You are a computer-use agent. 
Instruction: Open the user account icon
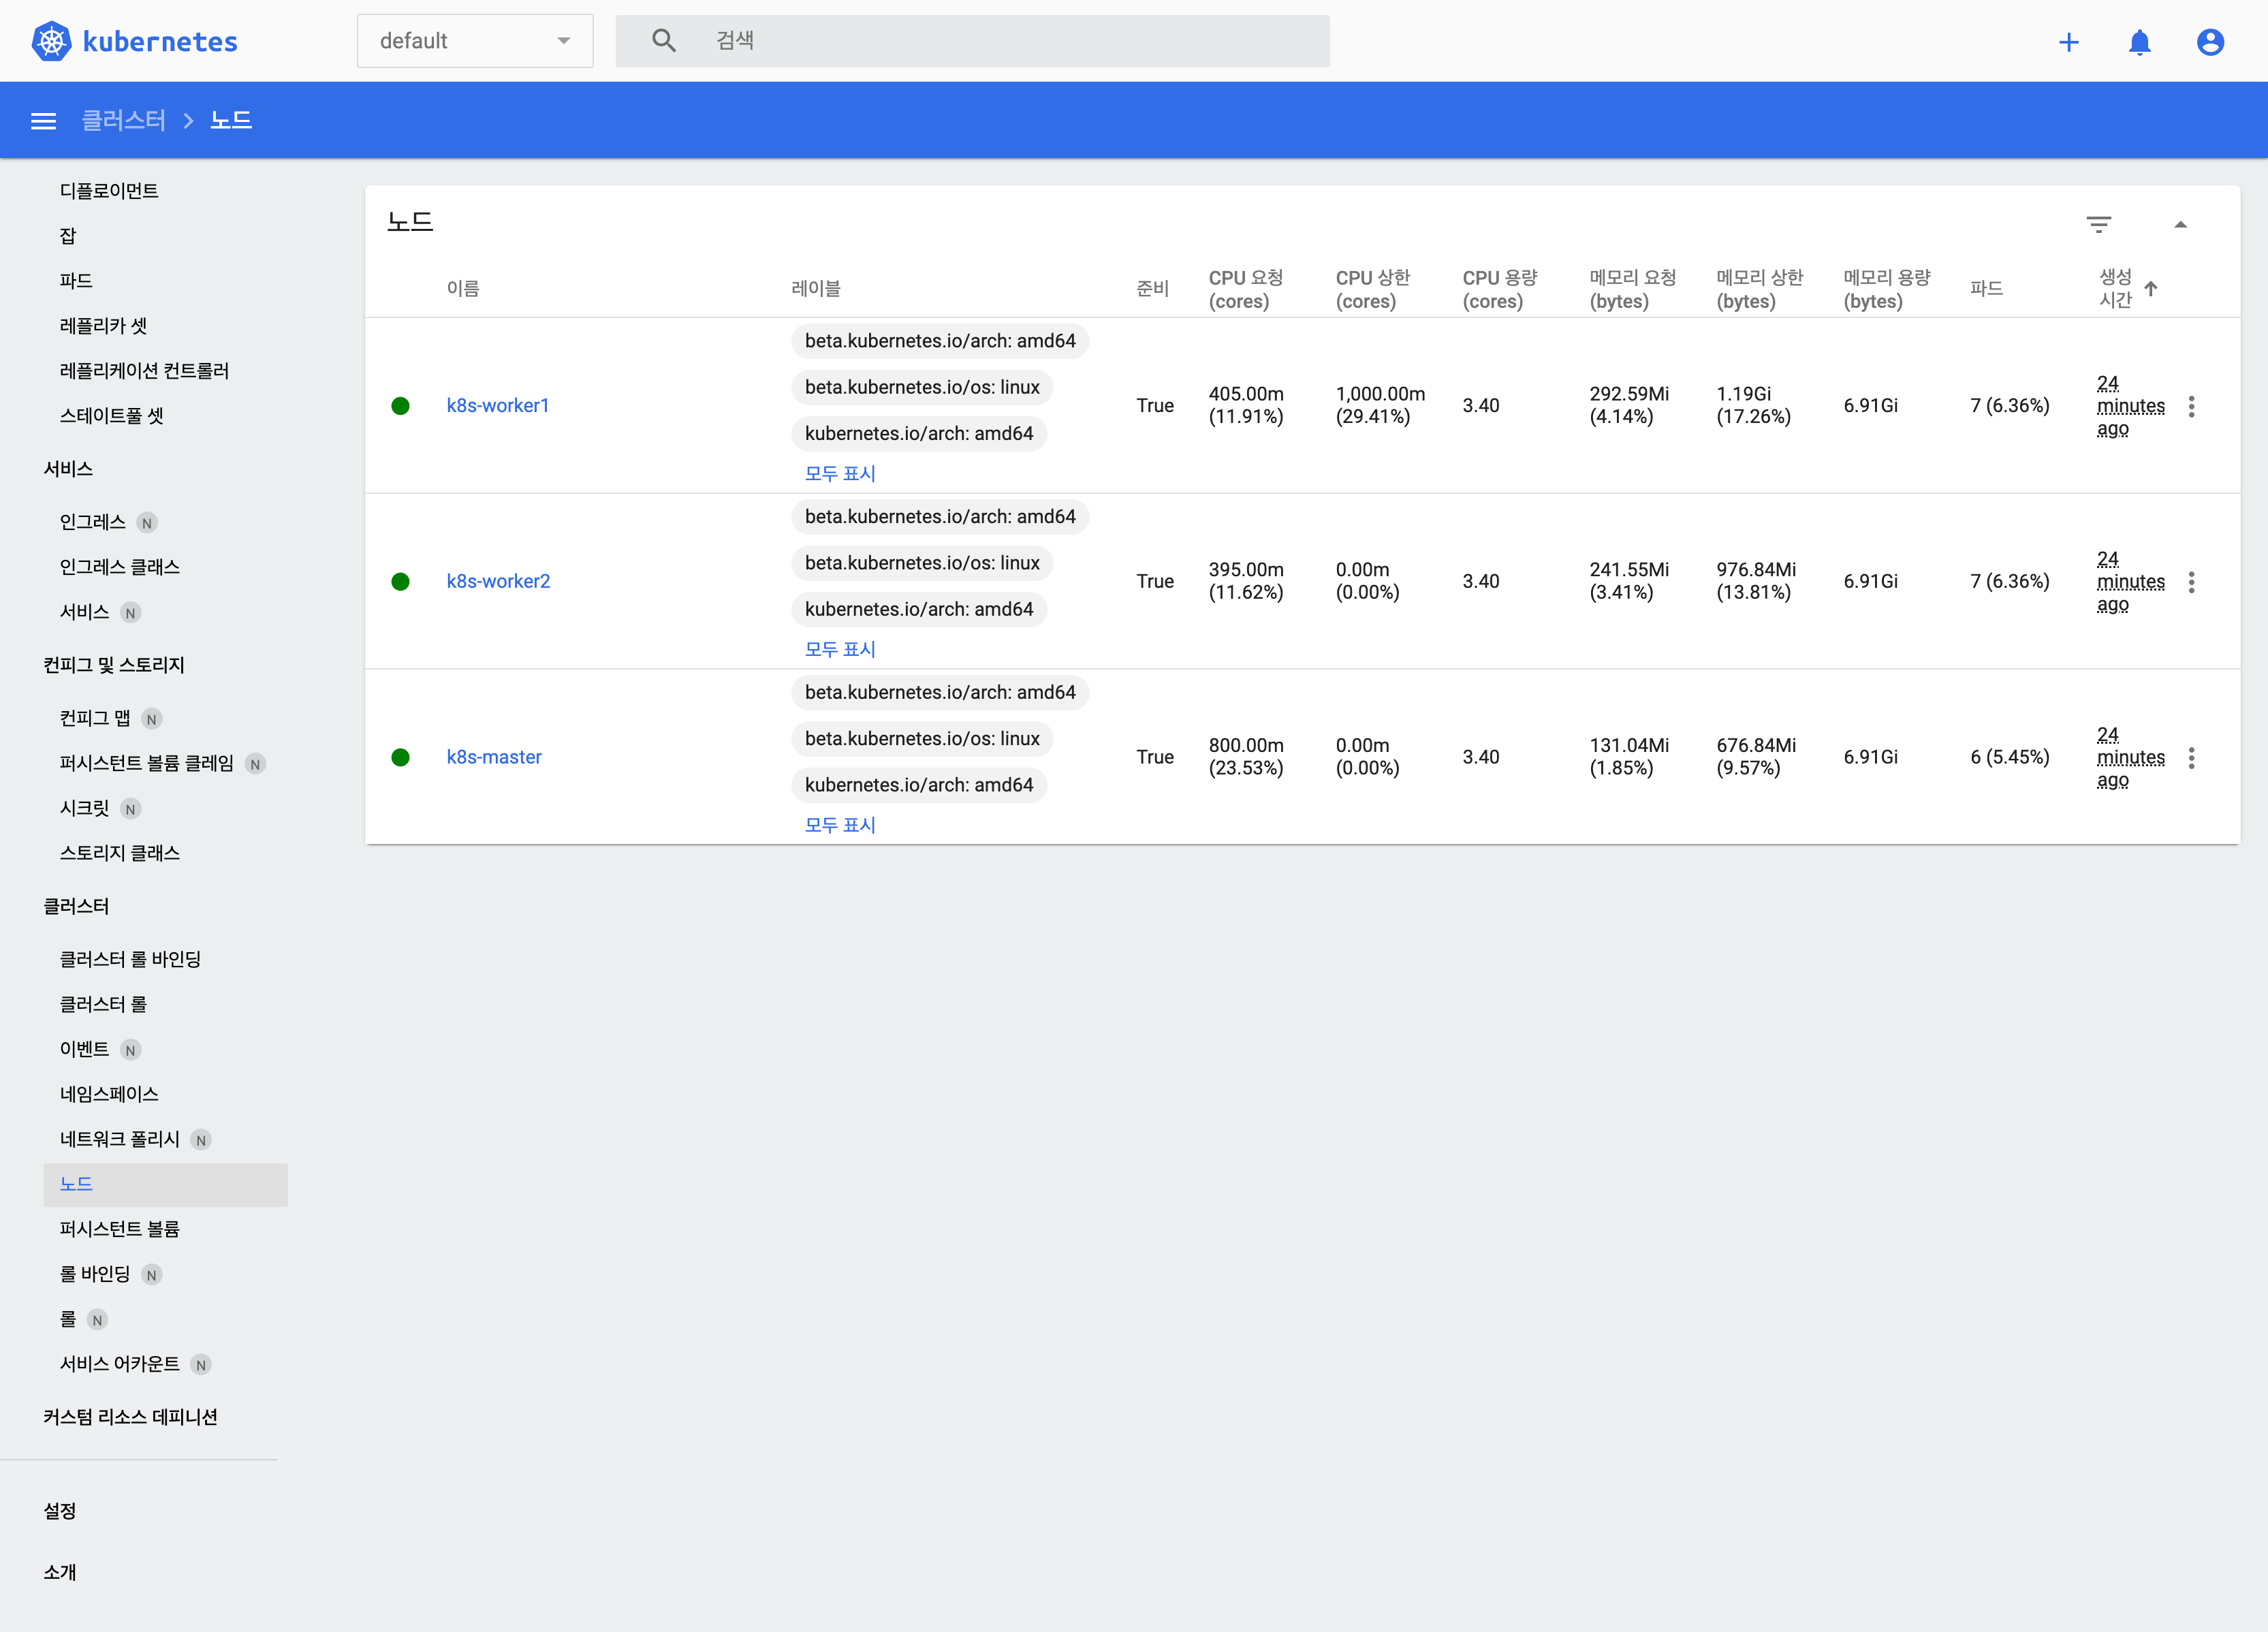(2210, 42)
